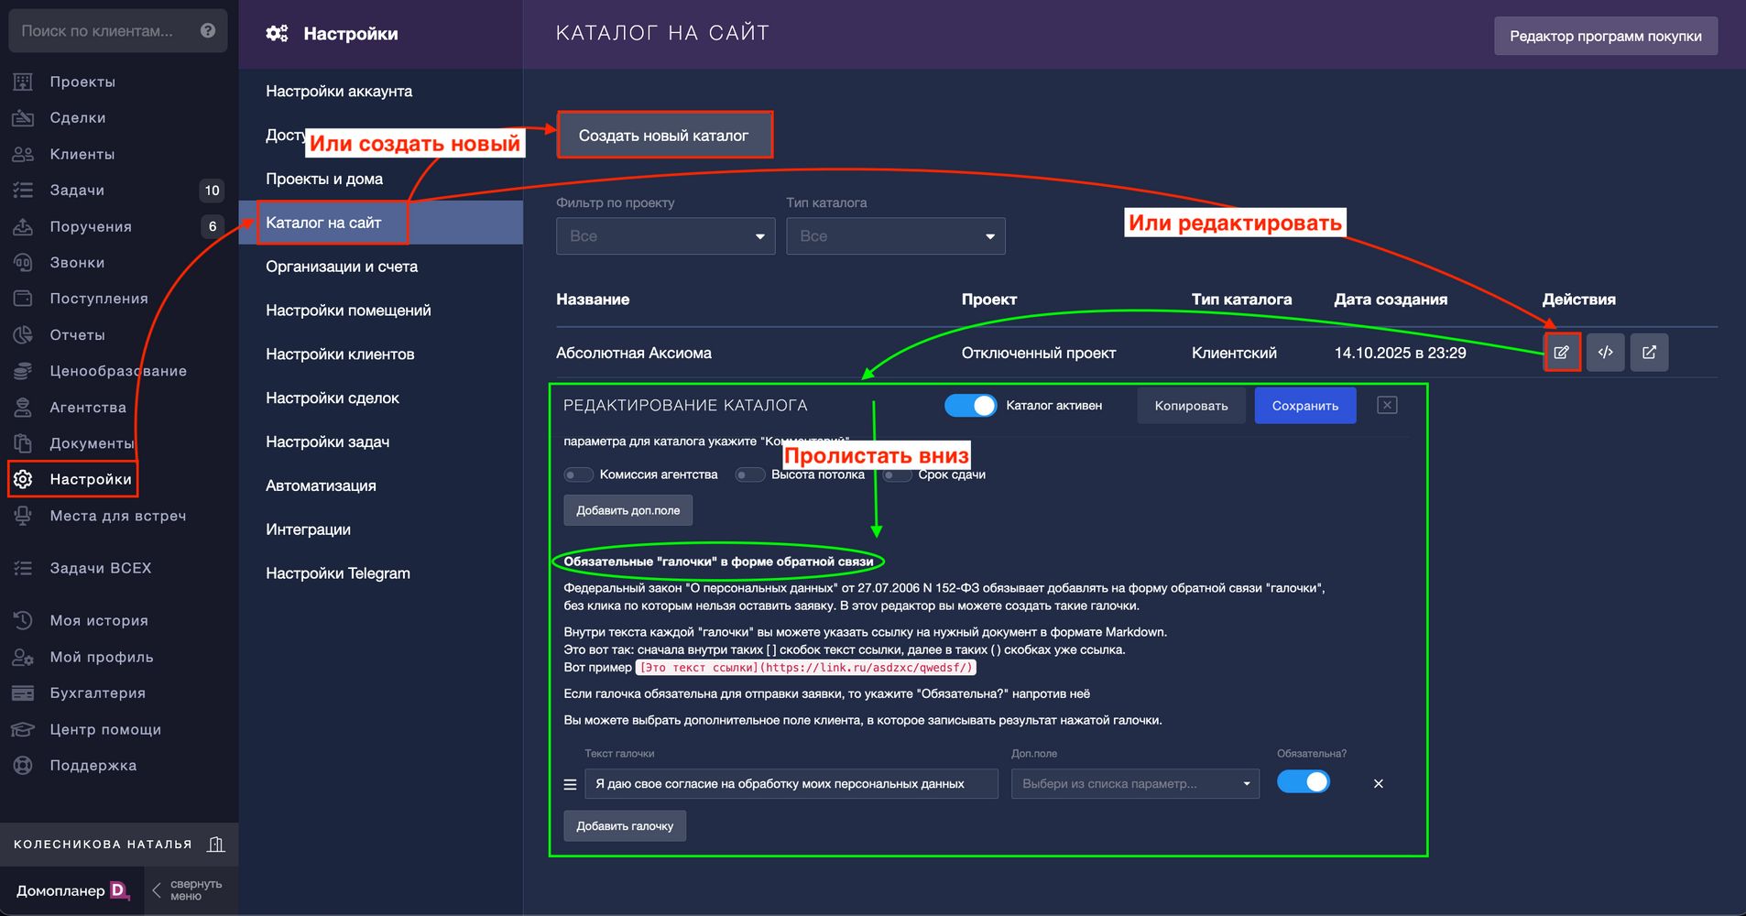Open Настройки Telegram settings section
This screenshot has width=1746, height=916.
coord(338,573)
